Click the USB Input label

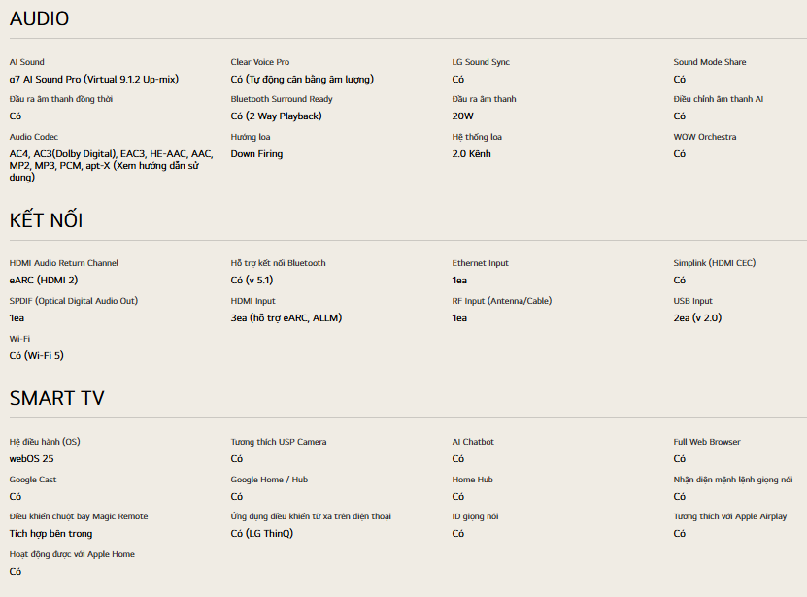[x=693, y=301]
